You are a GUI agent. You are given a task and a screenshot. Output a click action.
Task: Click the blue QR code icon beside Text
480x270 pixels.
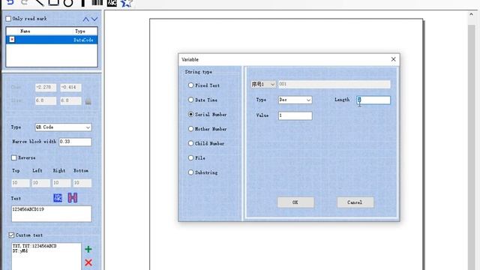pos(58,198)
